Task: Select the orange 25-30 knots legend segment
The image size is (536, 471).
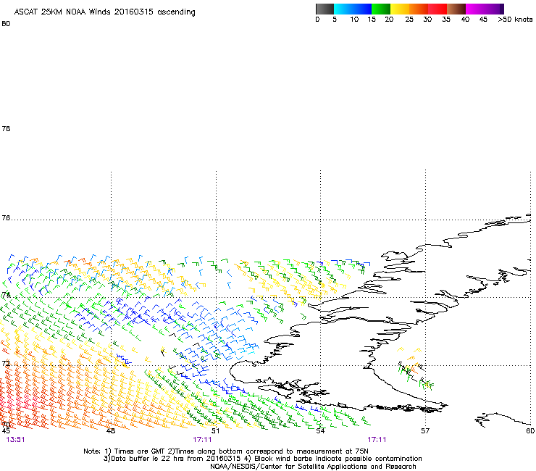Action: coord(419,9)
